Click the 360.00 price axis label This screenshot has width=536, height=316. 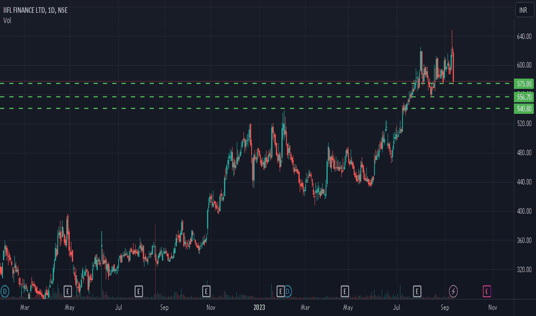[x=524, y=241]
